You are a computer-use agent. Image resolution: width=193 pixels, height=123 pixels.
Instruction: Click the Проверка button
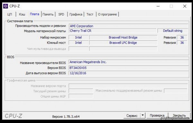157,116
